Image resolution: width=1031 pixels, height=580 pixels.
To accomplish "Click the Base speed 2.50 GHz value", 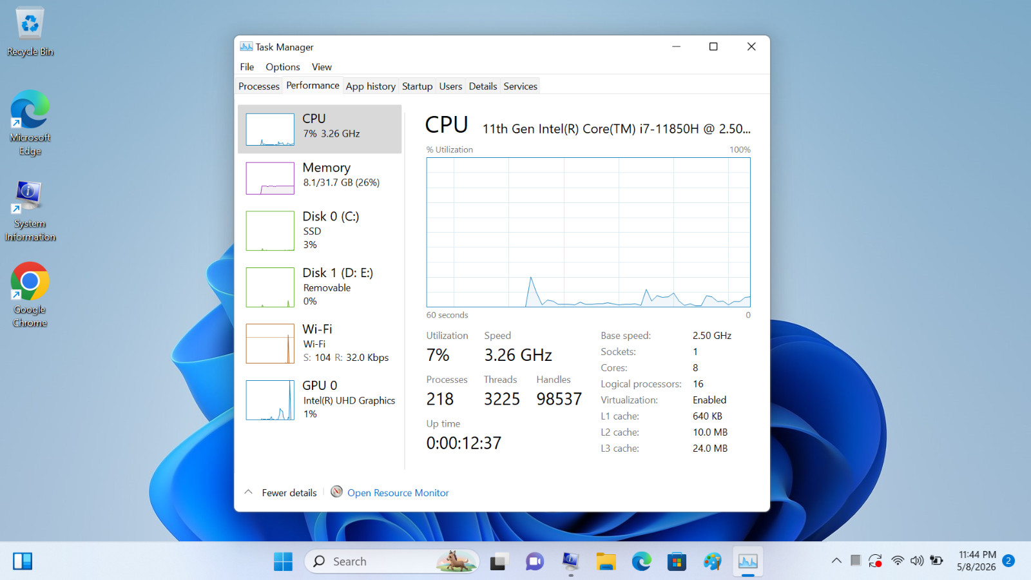I will point(712,336).
